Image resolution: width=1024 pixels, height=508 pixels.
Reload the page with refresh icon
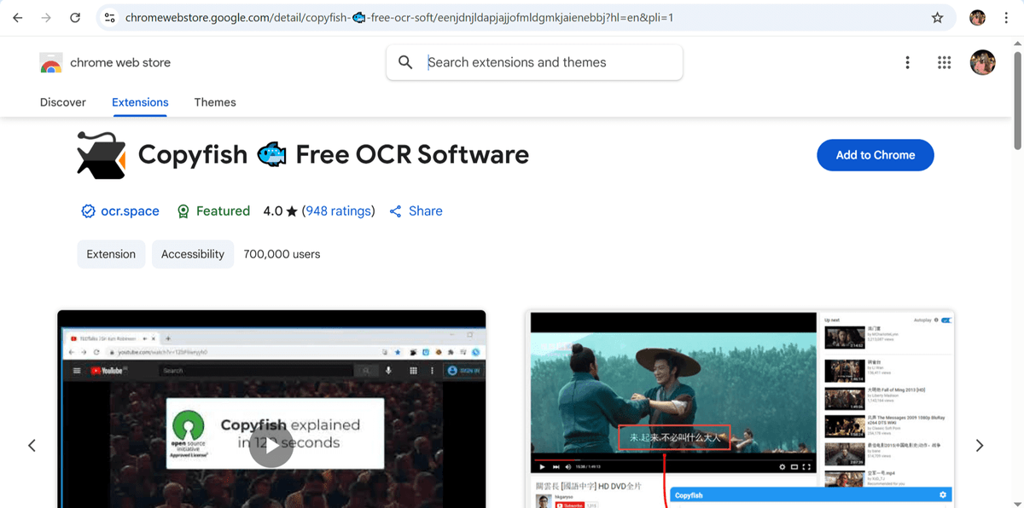tap(75, 18)
